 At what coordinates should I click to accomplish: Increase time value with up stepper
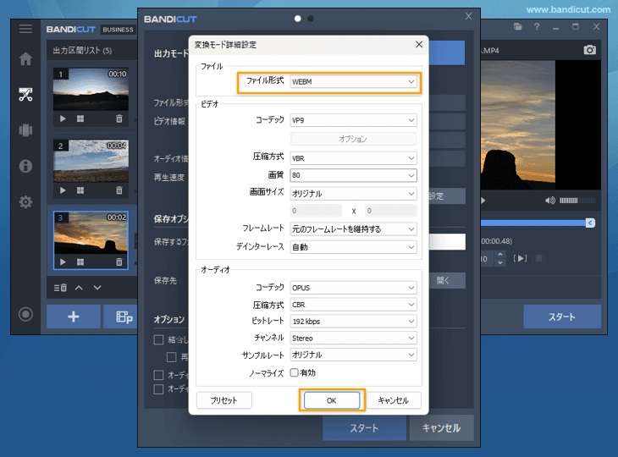500,254
